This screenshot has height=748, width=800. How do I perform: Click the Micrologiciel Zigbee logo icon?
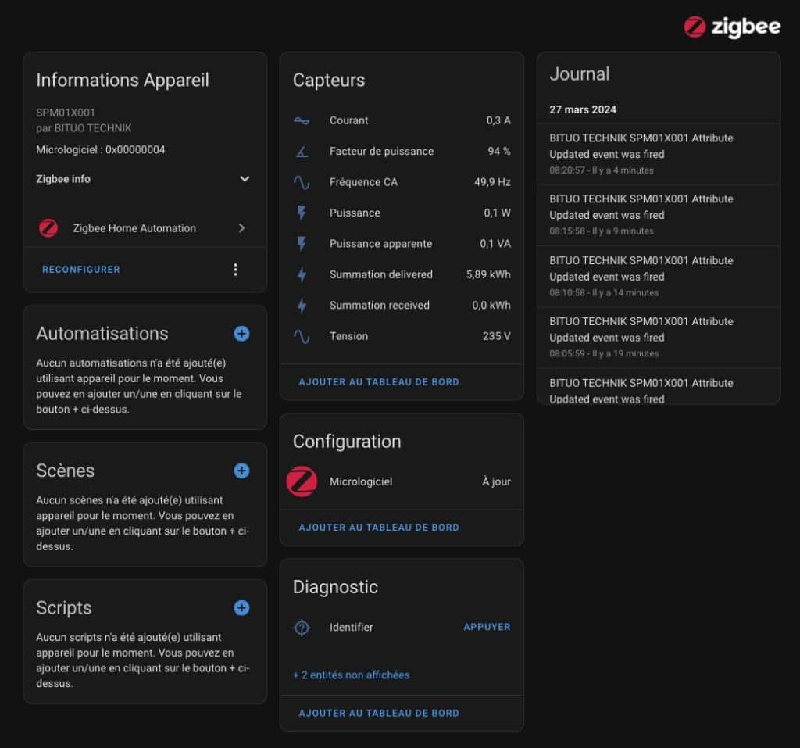302,481
